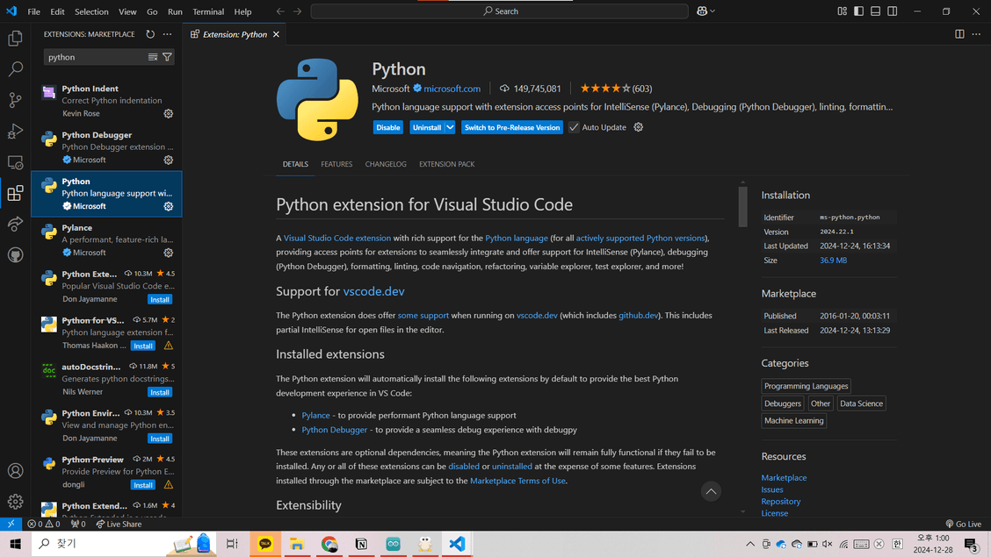Open Run and Debug view

[x=15, y=132]
